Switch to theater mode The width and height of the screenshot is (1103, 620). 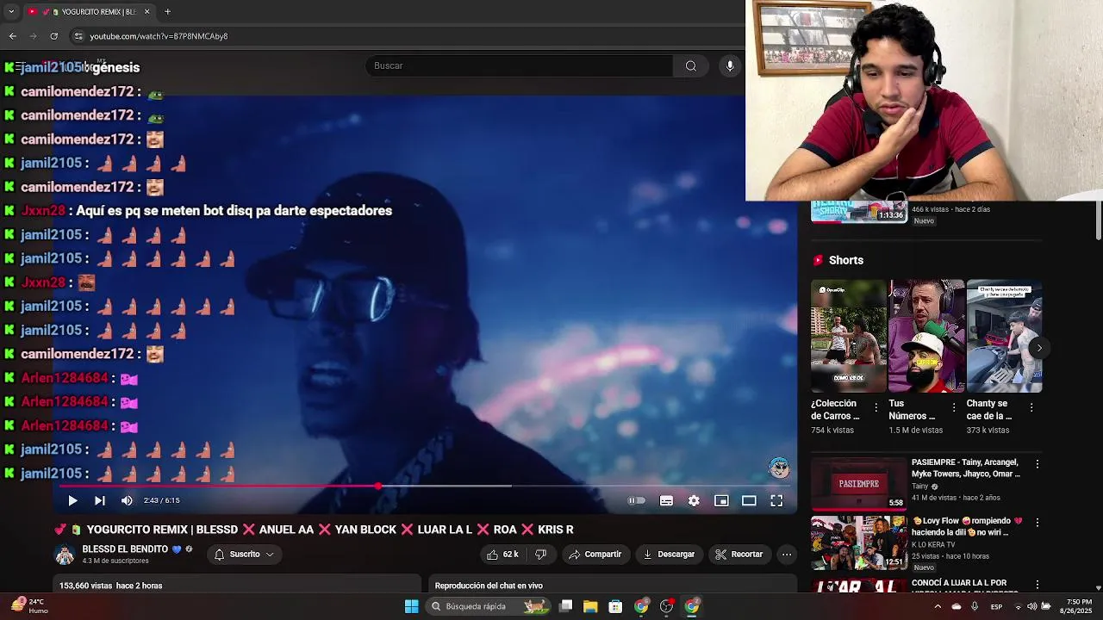coord(749,500)
